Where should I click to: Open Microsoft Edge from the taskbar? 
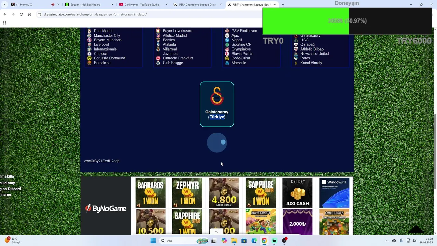point(254,241)
